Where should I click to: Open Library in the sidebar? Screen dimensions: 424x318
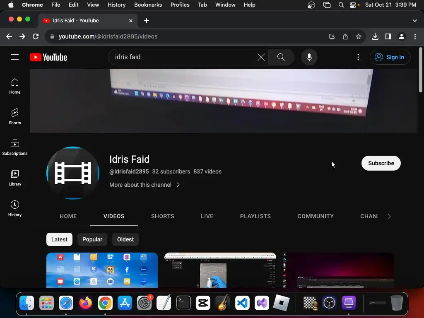point(15,178)
